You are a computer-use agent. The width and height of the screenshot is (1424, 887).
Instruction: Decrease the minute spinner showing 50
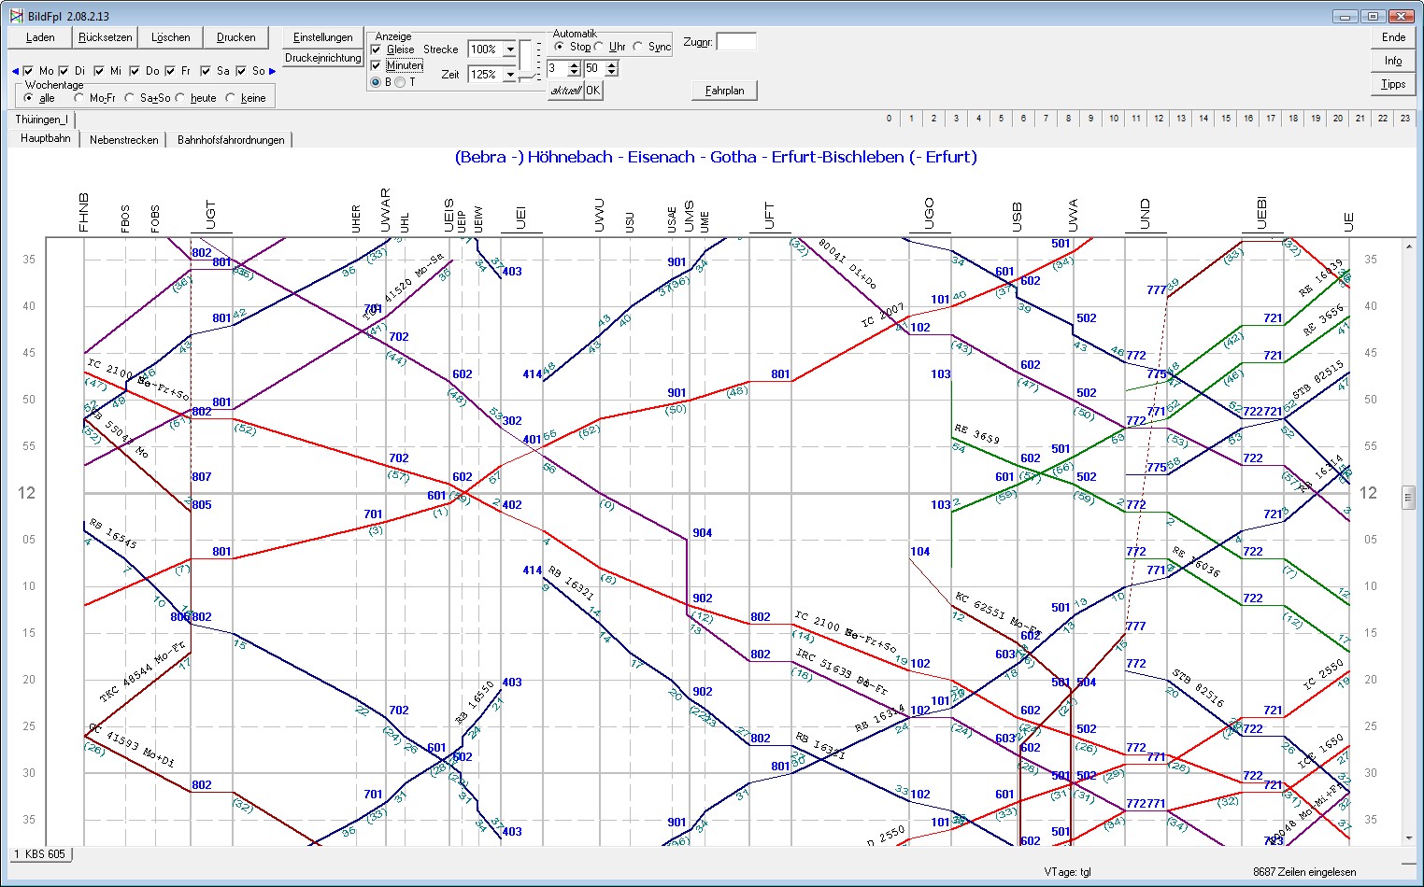pyautogui.click(x=611, y=73)
